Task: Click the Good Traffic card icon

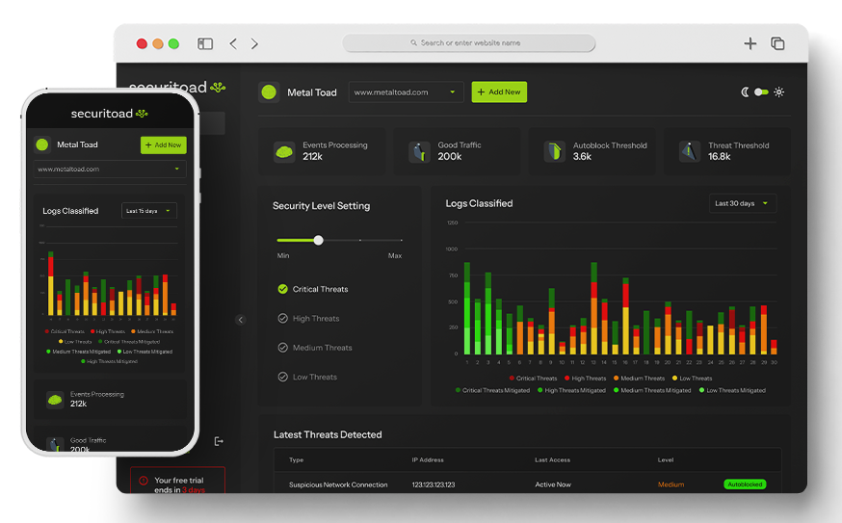Action: pyautogui.click(x=419, y=152)
